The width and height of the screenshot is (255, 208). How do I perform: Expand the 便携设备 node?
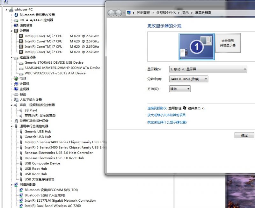coord(11,25)
